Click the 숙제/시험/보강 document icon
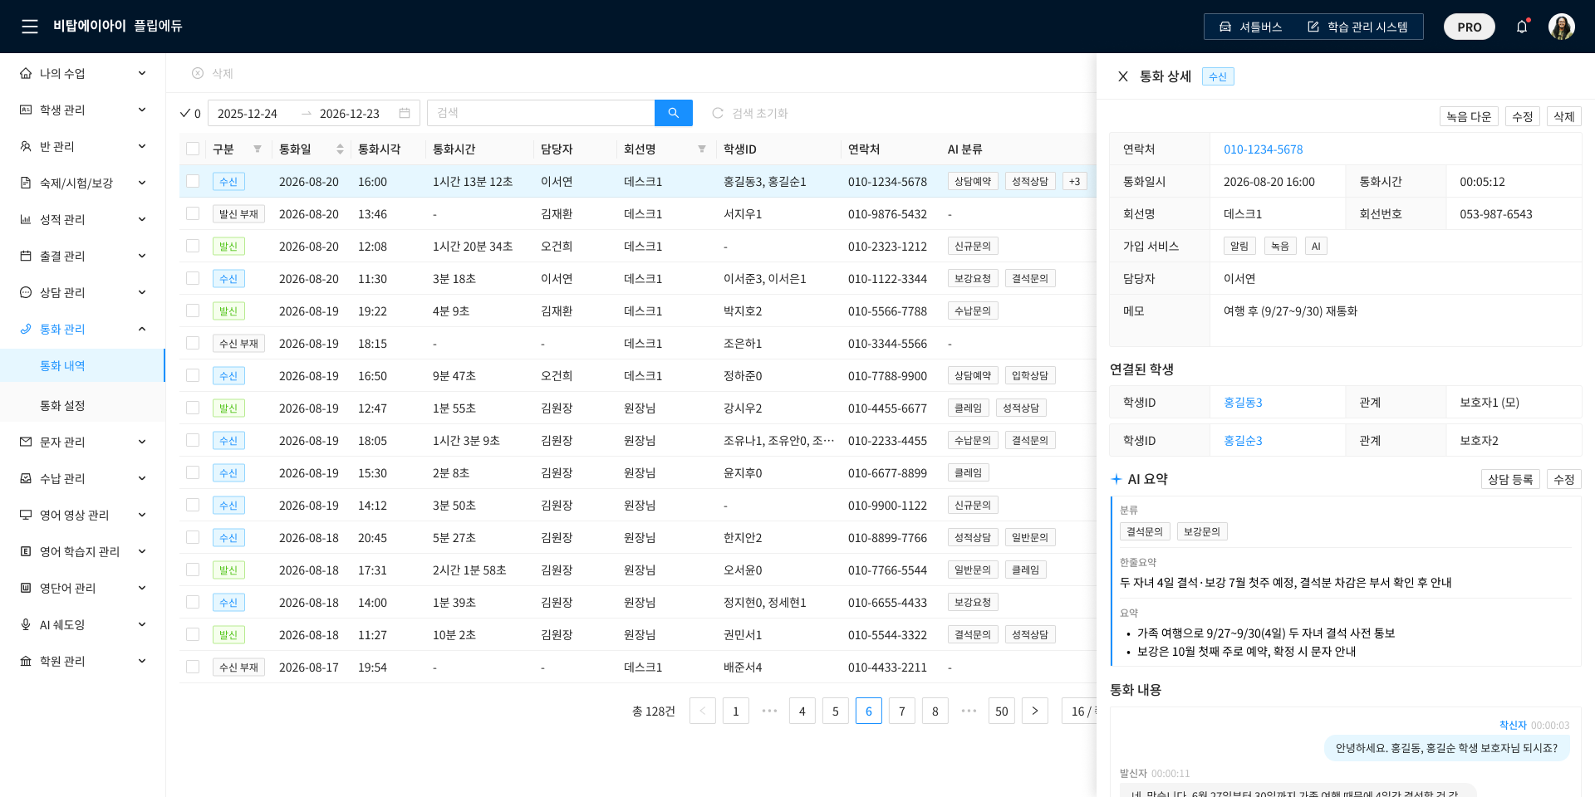The image size is (1595, 797). coord(26,183)
